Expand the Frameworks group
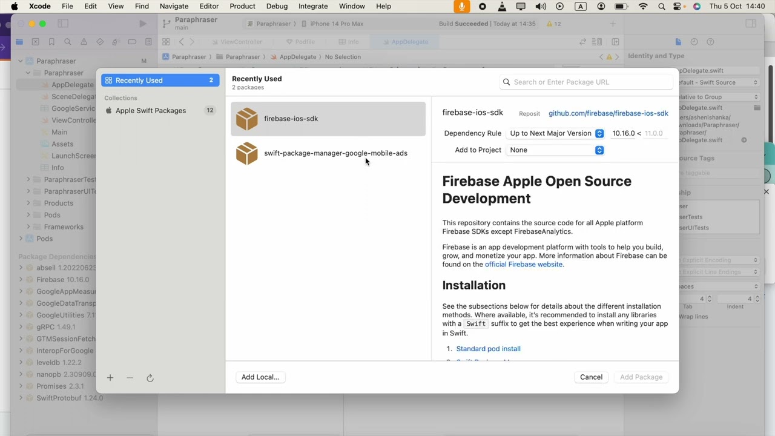 pos(28,226)
